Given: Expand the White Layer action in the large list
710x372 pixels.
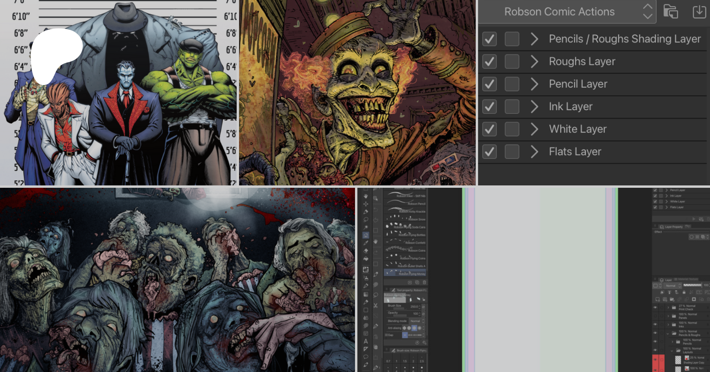Looking at the screenshot, I should click(534, 129).
